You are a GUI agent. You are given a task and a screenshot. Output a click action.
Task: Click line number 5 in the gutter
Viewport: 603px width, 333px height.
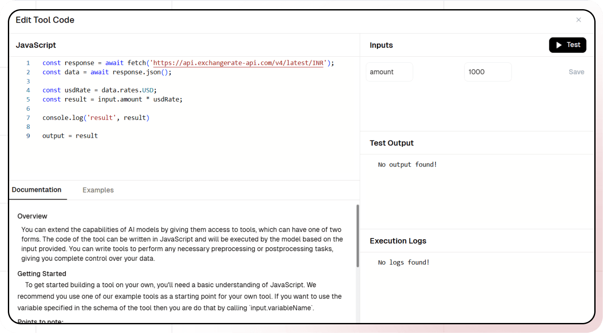pos(28,99)
